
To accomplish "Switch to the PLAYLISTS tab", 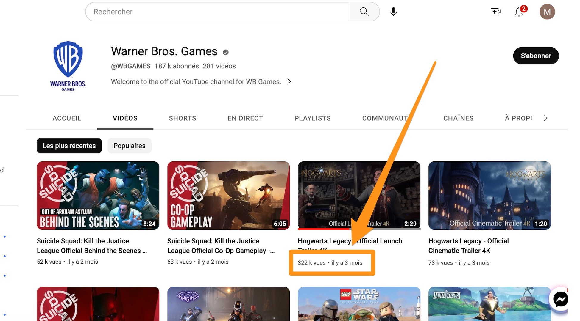I will click(x=313, y=118).
